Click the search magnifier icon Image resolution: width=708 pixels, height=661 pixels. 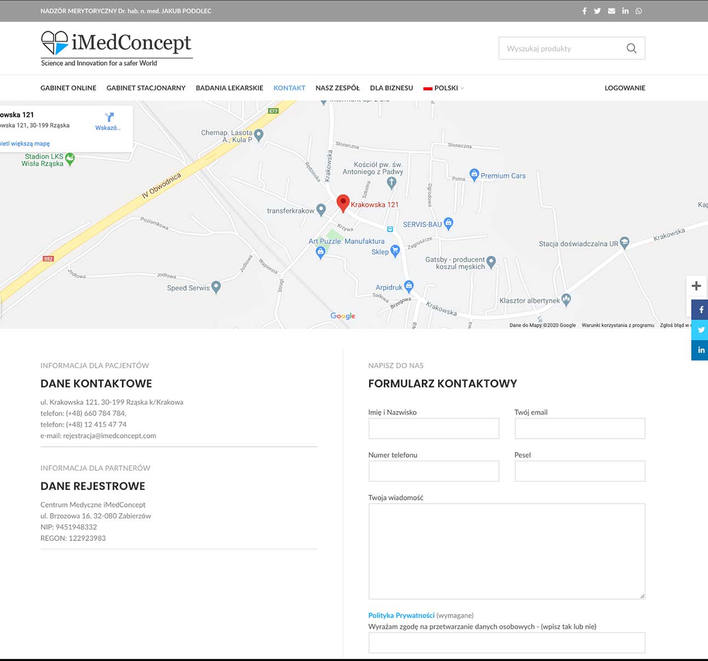631,48
